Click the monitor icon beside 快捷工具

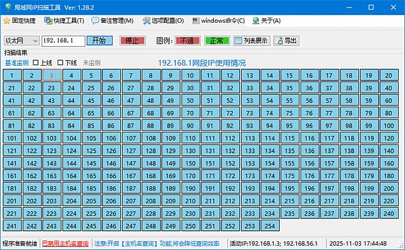(48, 21)
